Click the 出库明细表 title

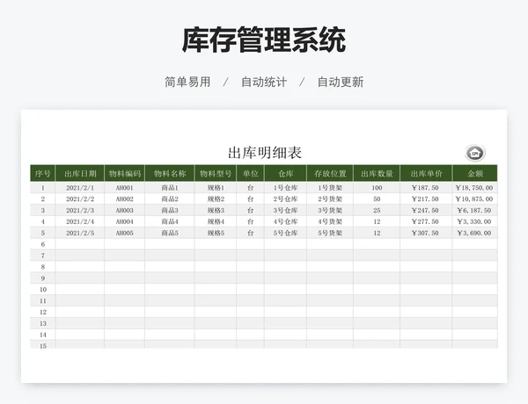click(265, 153)
